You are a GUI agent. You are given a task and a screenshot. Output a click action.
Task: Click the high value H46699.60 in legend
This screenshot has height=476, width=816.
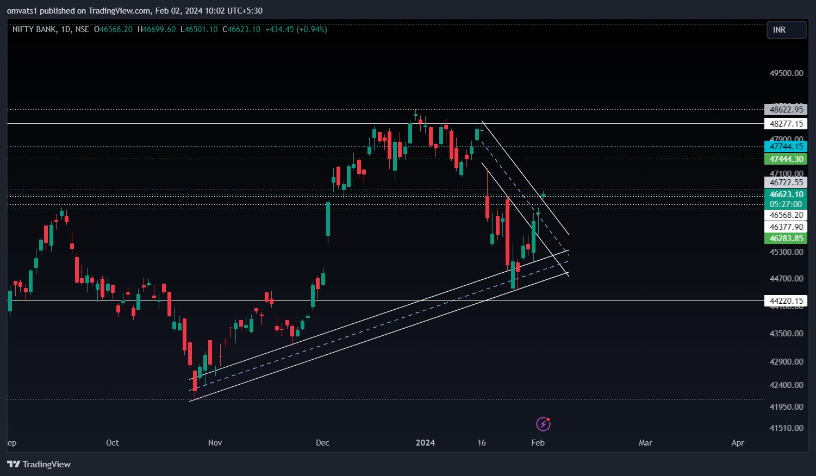point(157,29)
